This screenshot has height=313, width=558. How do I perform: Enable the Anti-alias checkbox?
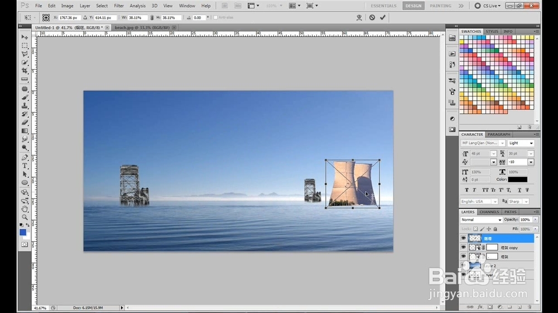pyautogui.click(x=215, y=17)
